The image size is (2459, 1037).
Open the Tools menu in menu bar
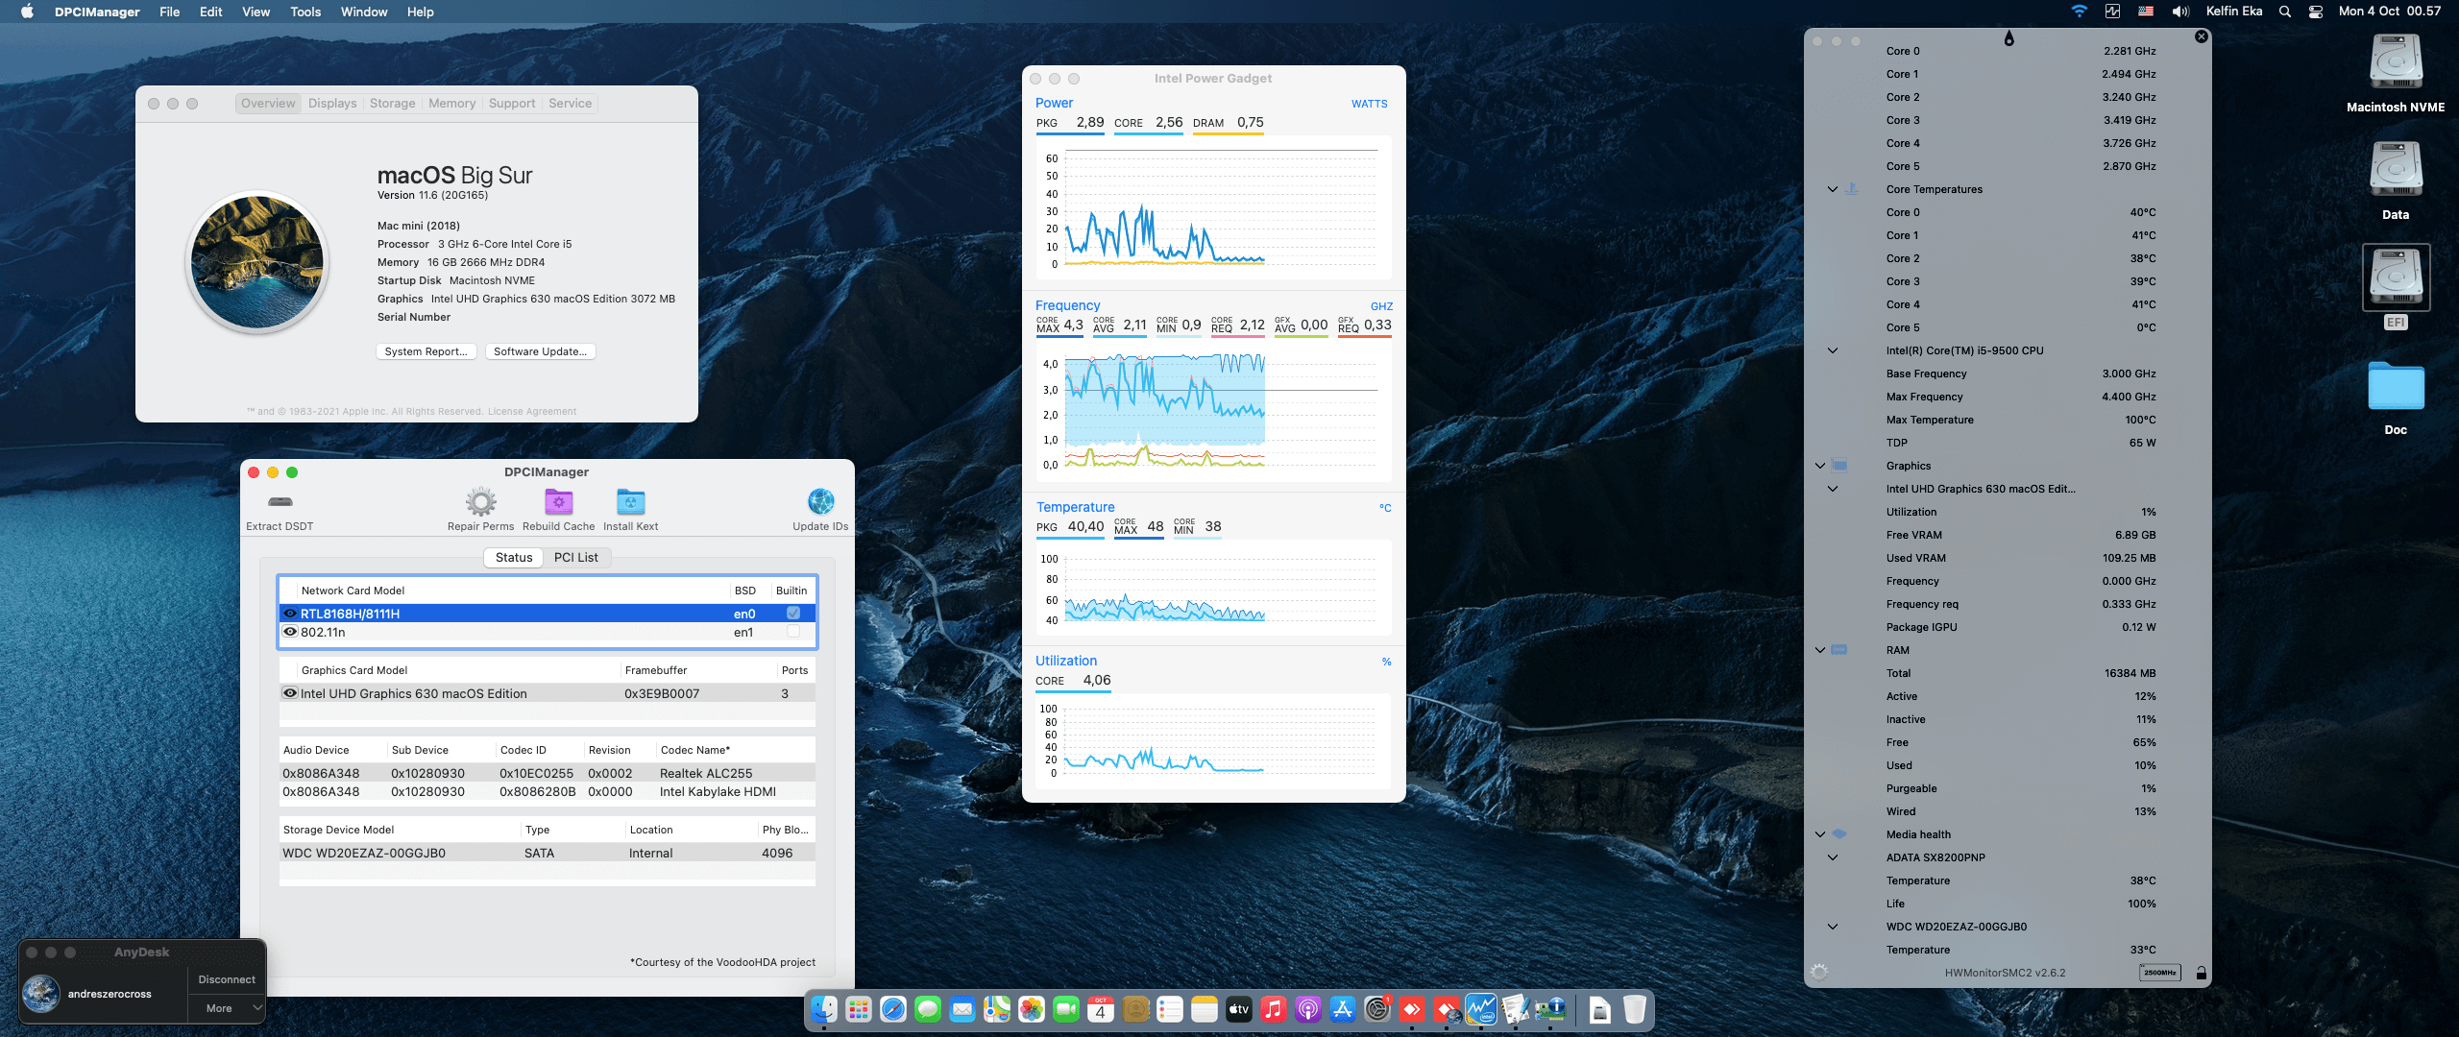304,12
